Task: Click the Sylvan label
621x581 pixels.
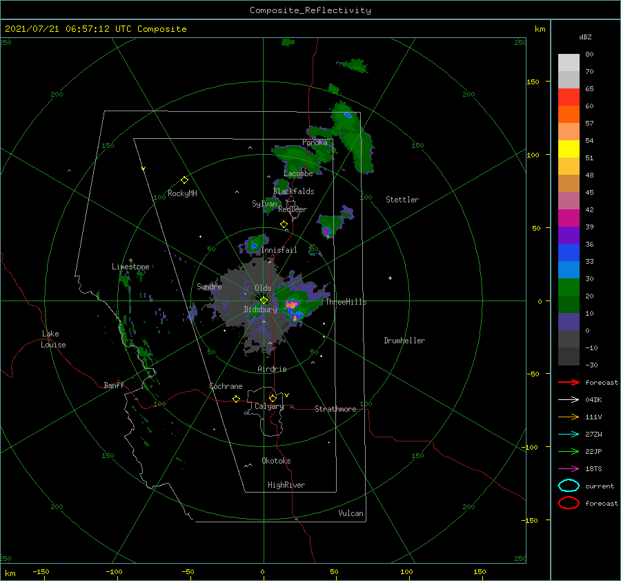Action: [264, 204]
